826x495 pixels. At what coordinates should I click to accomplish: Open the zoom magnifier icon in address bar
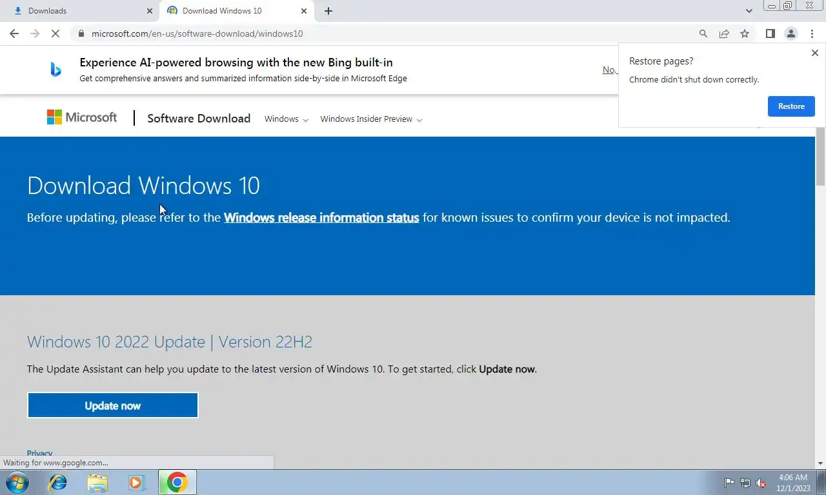(703, 34)
